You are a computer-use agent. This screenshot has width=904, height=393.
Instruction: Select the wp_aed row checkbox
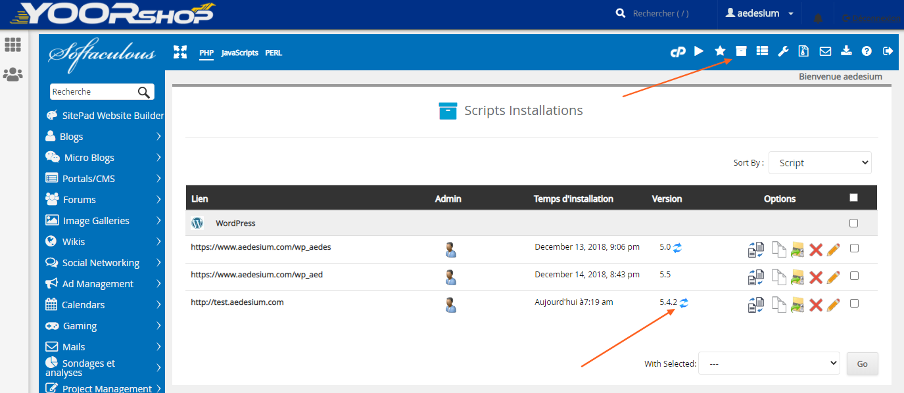tap(854, 276)
